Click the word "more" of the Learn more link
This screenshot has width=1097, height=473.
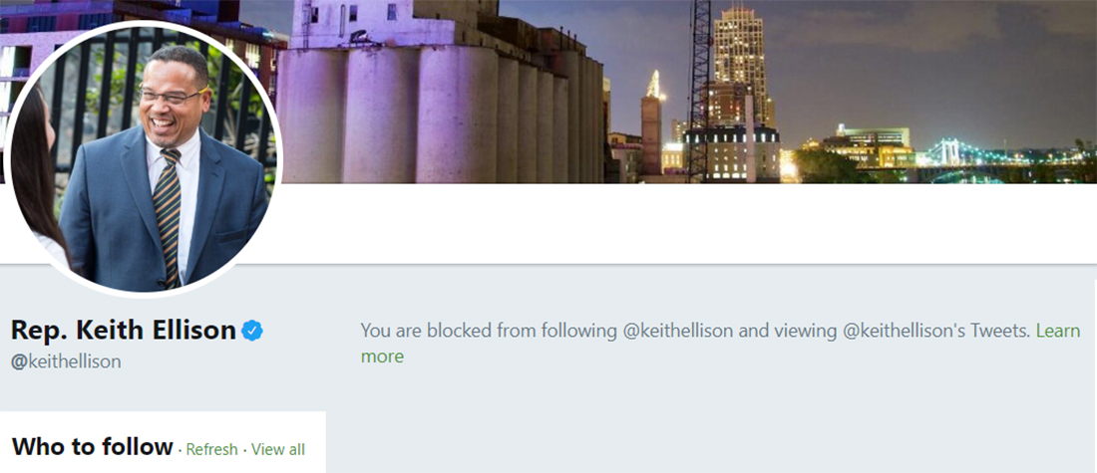click(x=382, y=356)
